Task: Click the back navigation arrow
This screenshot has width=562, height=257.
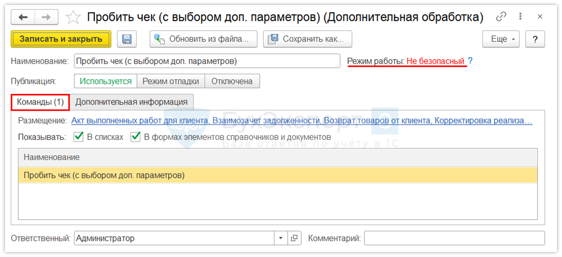Action: point(23,17)
